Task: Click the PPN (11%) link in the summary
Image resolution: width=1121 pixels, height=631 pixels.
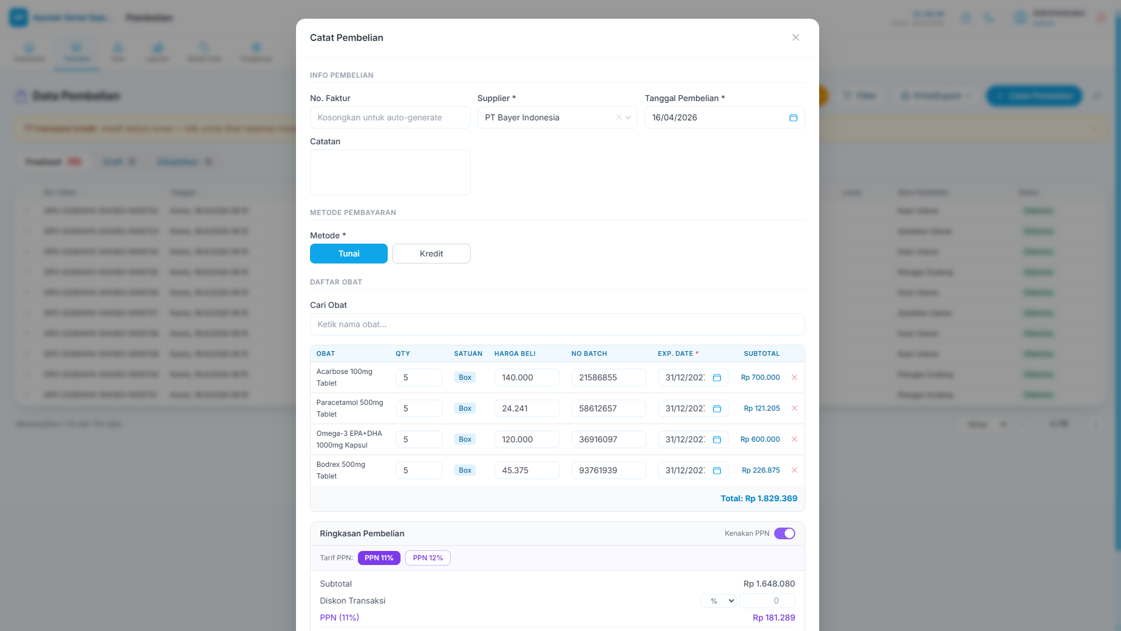Action: [x=339, y=617]
